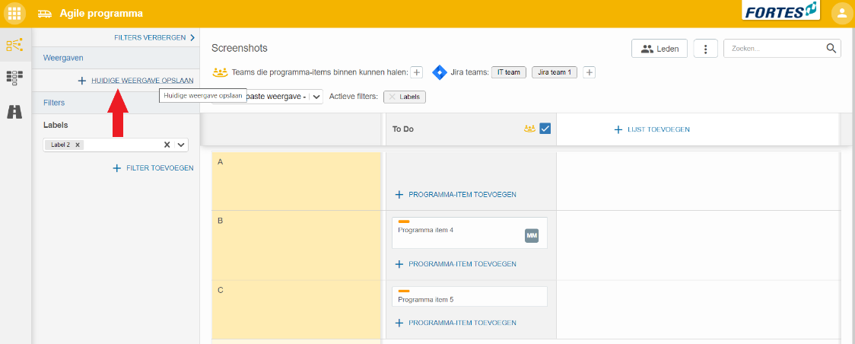Open the Programma item 4 card

tap(469, 233)
